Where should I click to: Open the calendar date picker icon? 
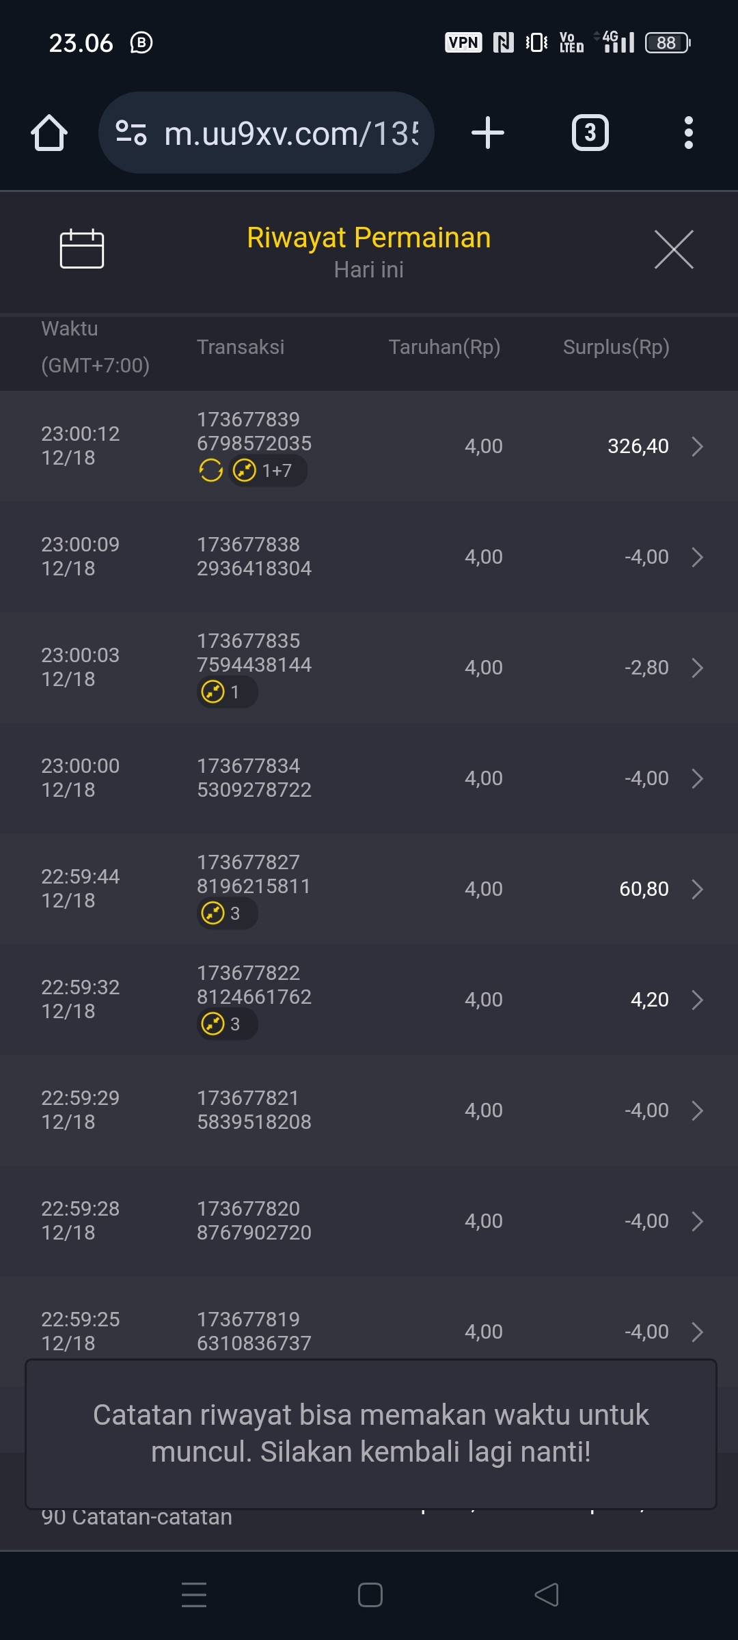click(x=82, y=249)
